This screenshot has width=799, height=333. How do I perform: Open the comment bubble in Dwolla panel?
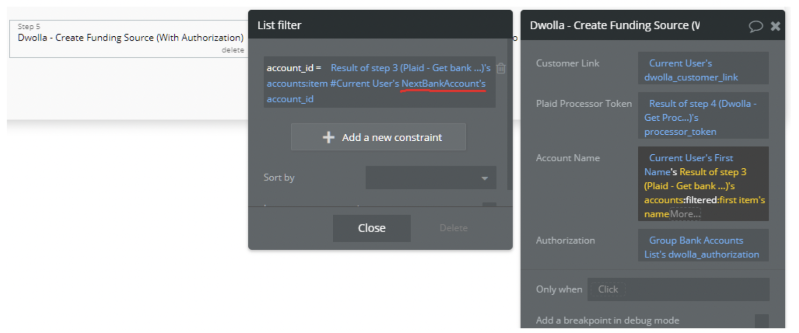[755, 26]
